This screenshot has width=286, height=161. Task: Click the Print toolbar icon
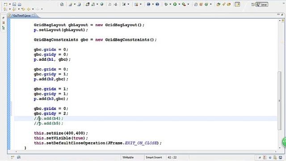(20, 4)
